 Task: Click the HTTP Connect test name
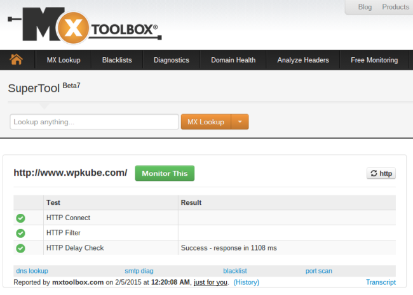click(68, 218)
